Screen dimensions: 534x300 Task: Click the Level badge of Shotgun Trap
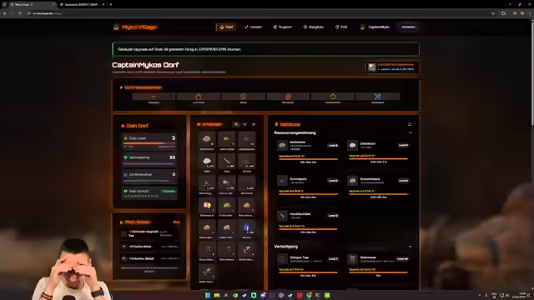click(x=333, y=259)
